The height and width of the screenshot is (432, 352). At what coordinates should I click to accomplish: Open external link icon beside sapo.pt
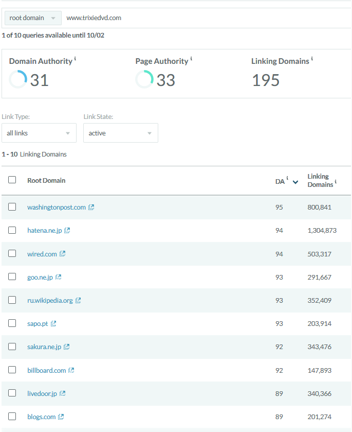coord(53,323)
